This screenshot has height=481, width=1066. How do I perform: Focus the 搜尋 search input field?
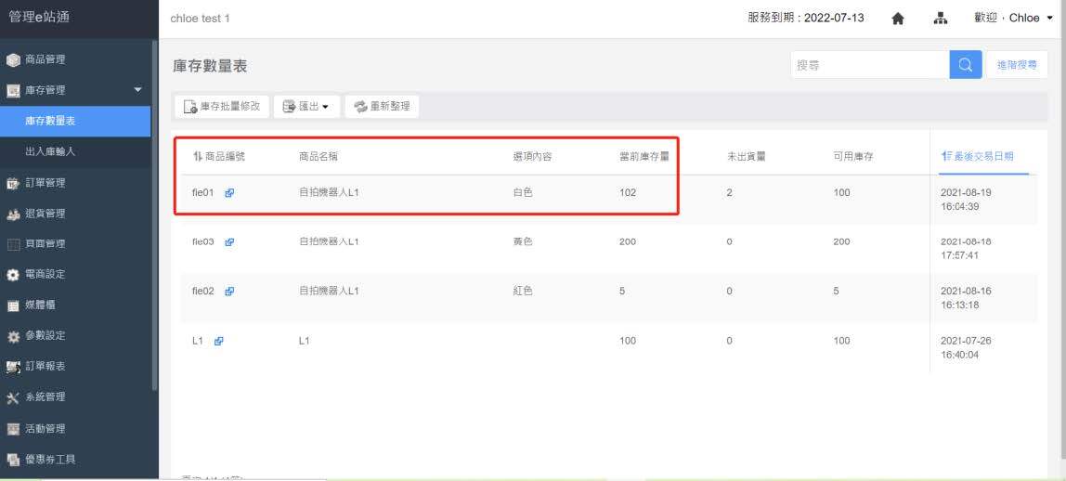coord(869,65)
